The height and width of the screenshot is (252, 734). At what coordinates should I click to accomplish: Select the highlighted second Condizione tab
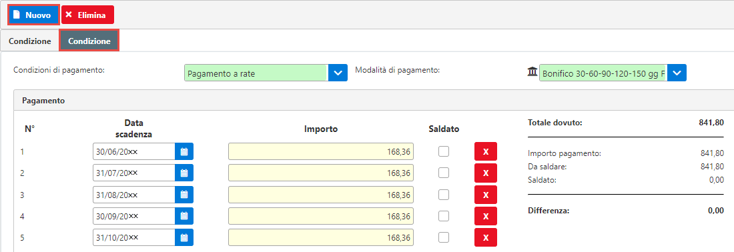pyautogui.click(x=89, y=41)
